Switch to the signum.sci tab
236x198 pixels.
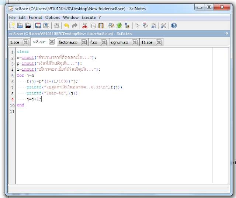point(119,42)
